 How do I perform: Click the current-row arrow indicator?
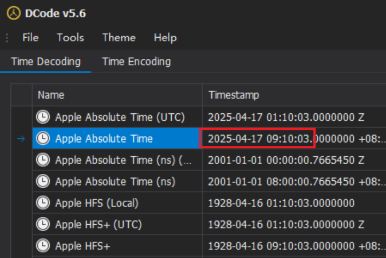21,138
